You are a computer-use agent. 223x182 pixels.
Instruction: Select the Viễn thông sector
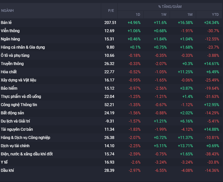(10, 31)
